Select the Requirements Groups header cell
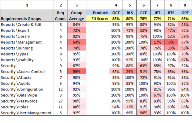The height and width of the screenshot is (123, 192). pos(27,15)
